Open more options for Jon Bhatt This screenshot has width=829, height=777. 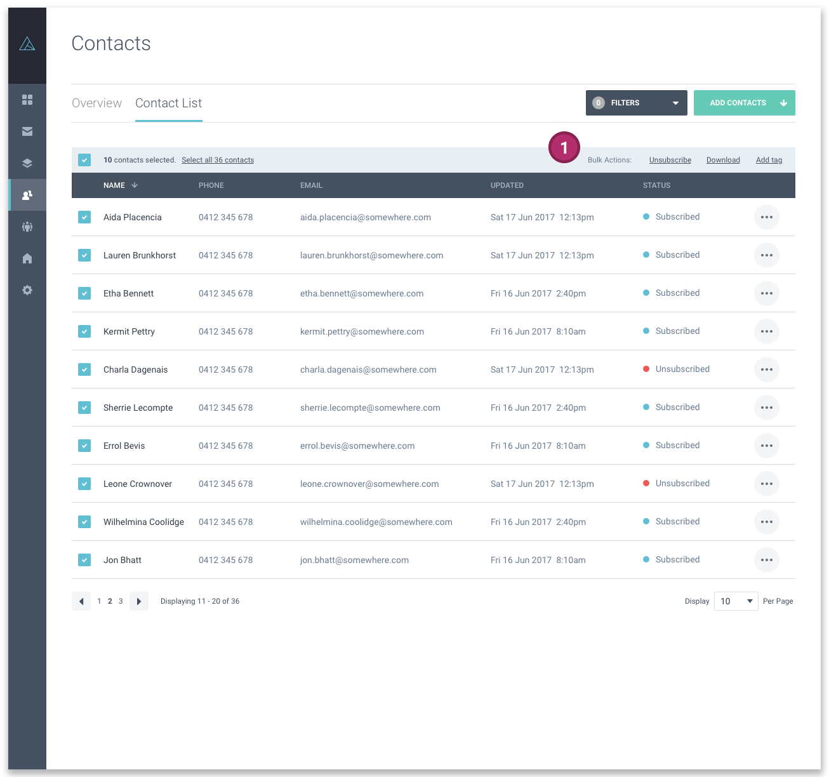(767, 560)
